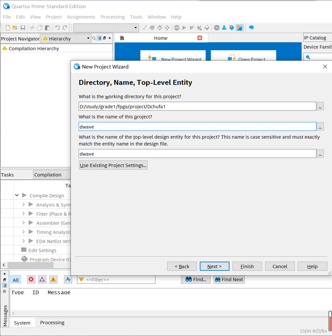Click the IP Catalog search icon
The height and width of the screenshot is (336, 332).
(x=308, y=57)
